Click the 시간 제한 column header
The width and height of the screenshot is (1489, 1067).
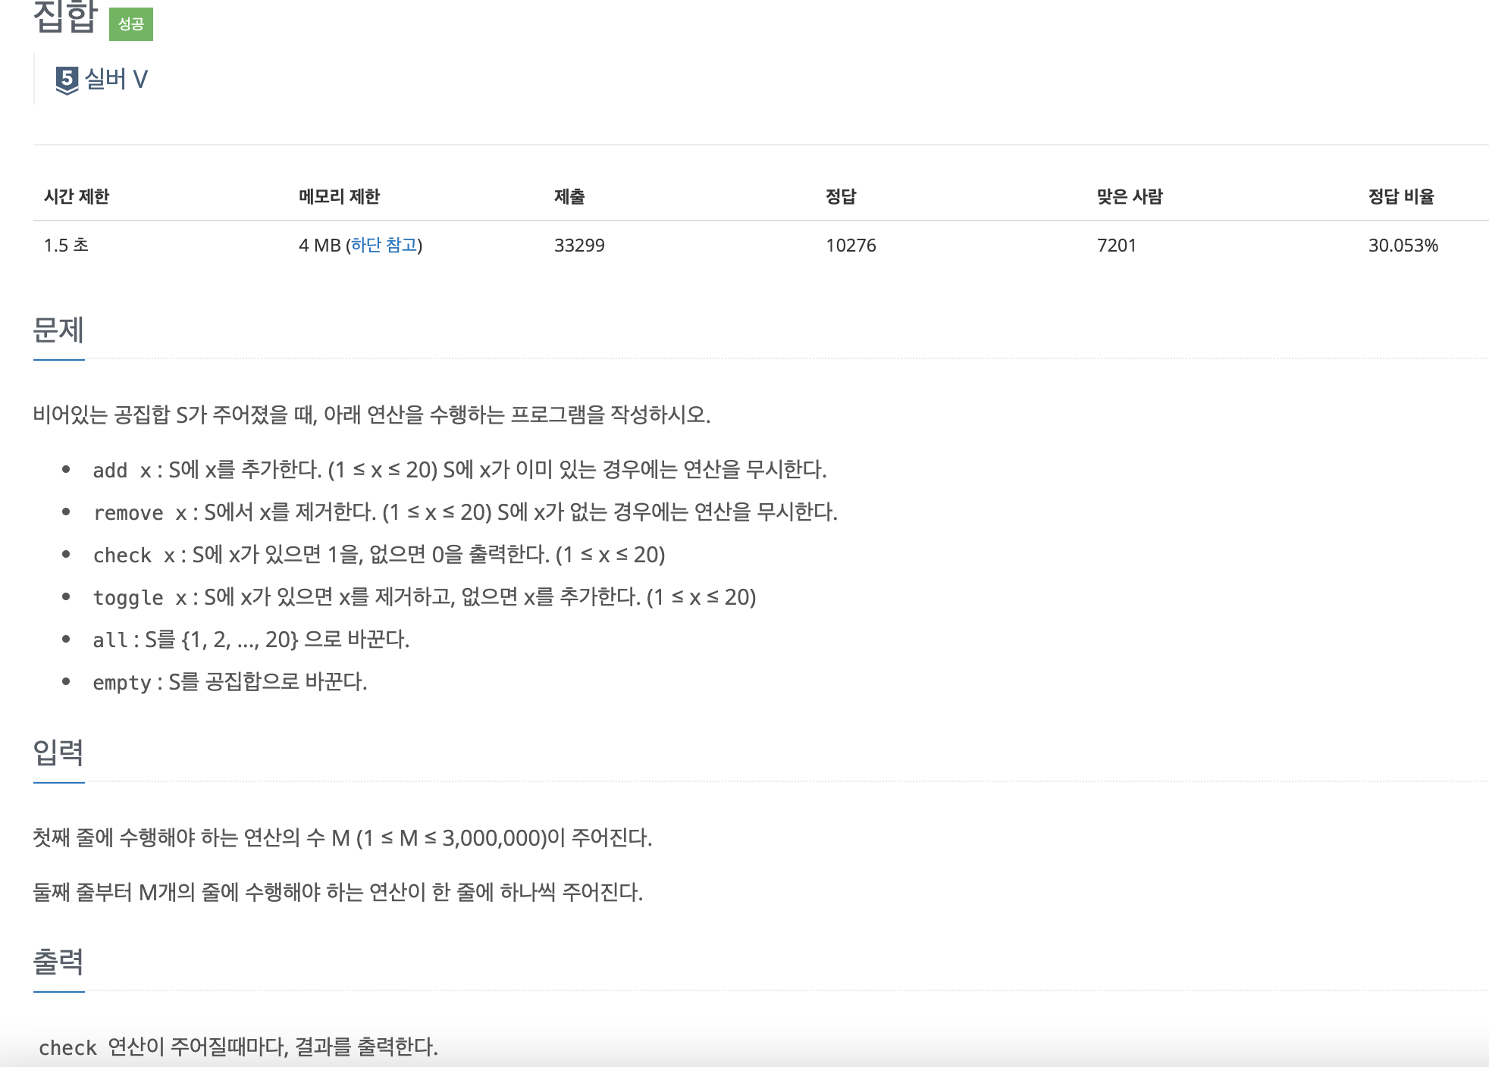[77, 196]
